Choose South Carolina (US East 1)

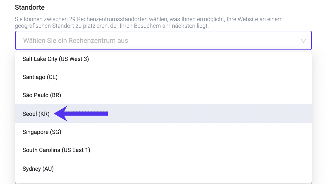[x=56, y=150]
